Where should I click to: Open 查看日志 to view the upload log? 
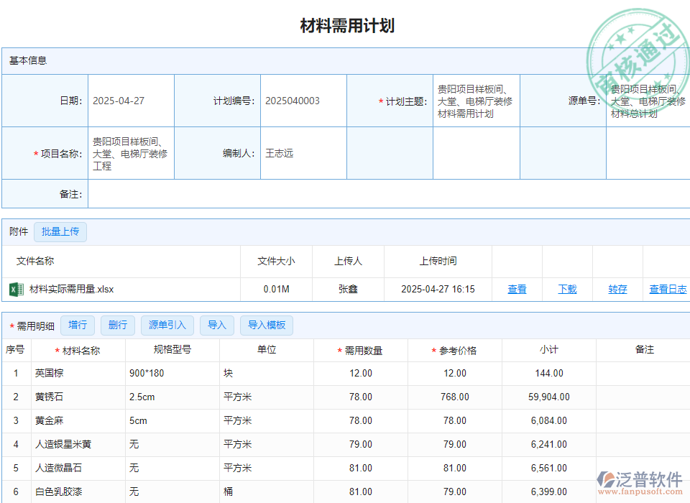[667, 290]
